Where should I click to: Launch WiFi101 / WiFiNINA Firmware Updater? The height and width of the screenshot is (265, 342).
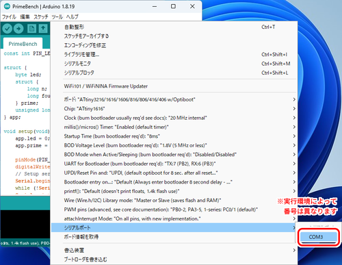click(174, 86)
